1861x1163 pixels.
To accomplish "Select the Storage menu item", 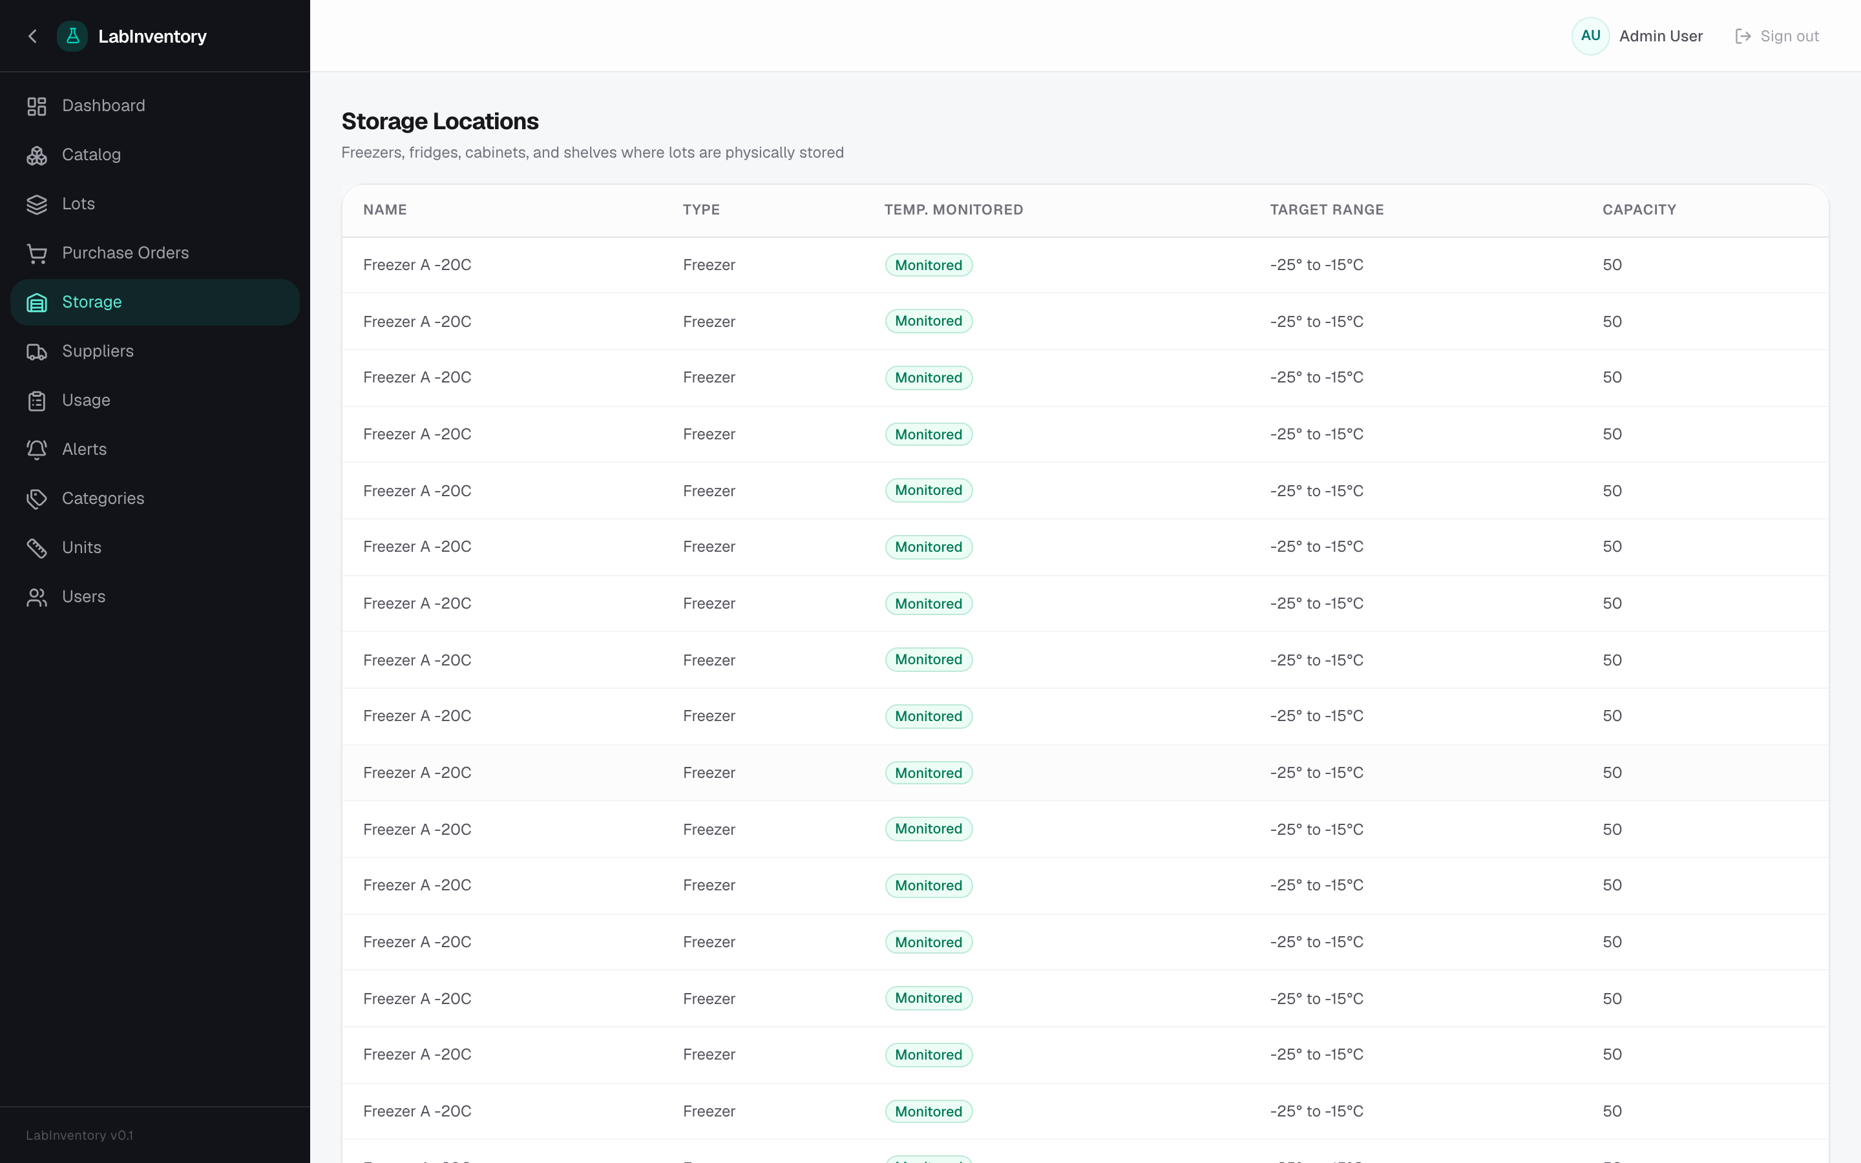I will 154,302.
